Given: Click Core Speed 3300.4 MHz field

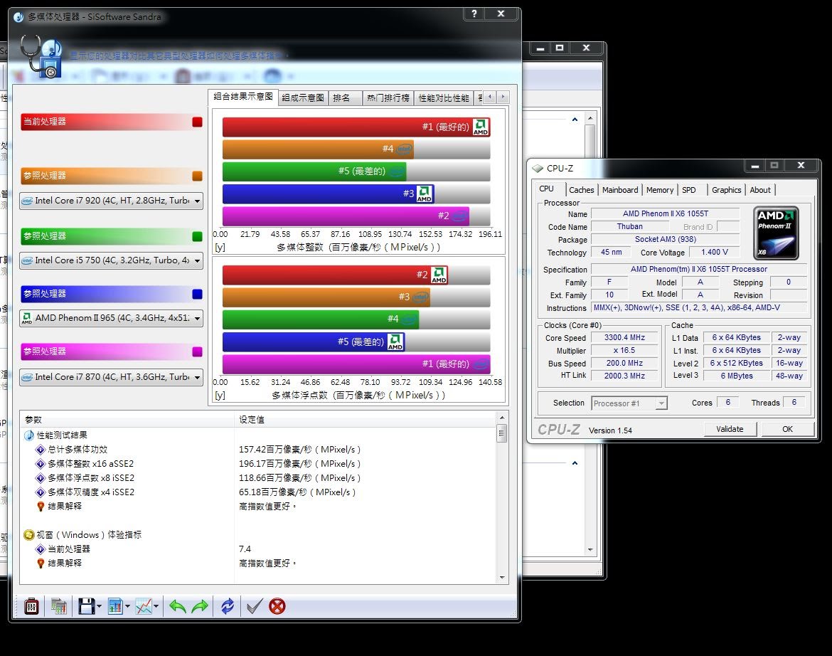Looking at the screenshot, I should click(x=624, y=337).
